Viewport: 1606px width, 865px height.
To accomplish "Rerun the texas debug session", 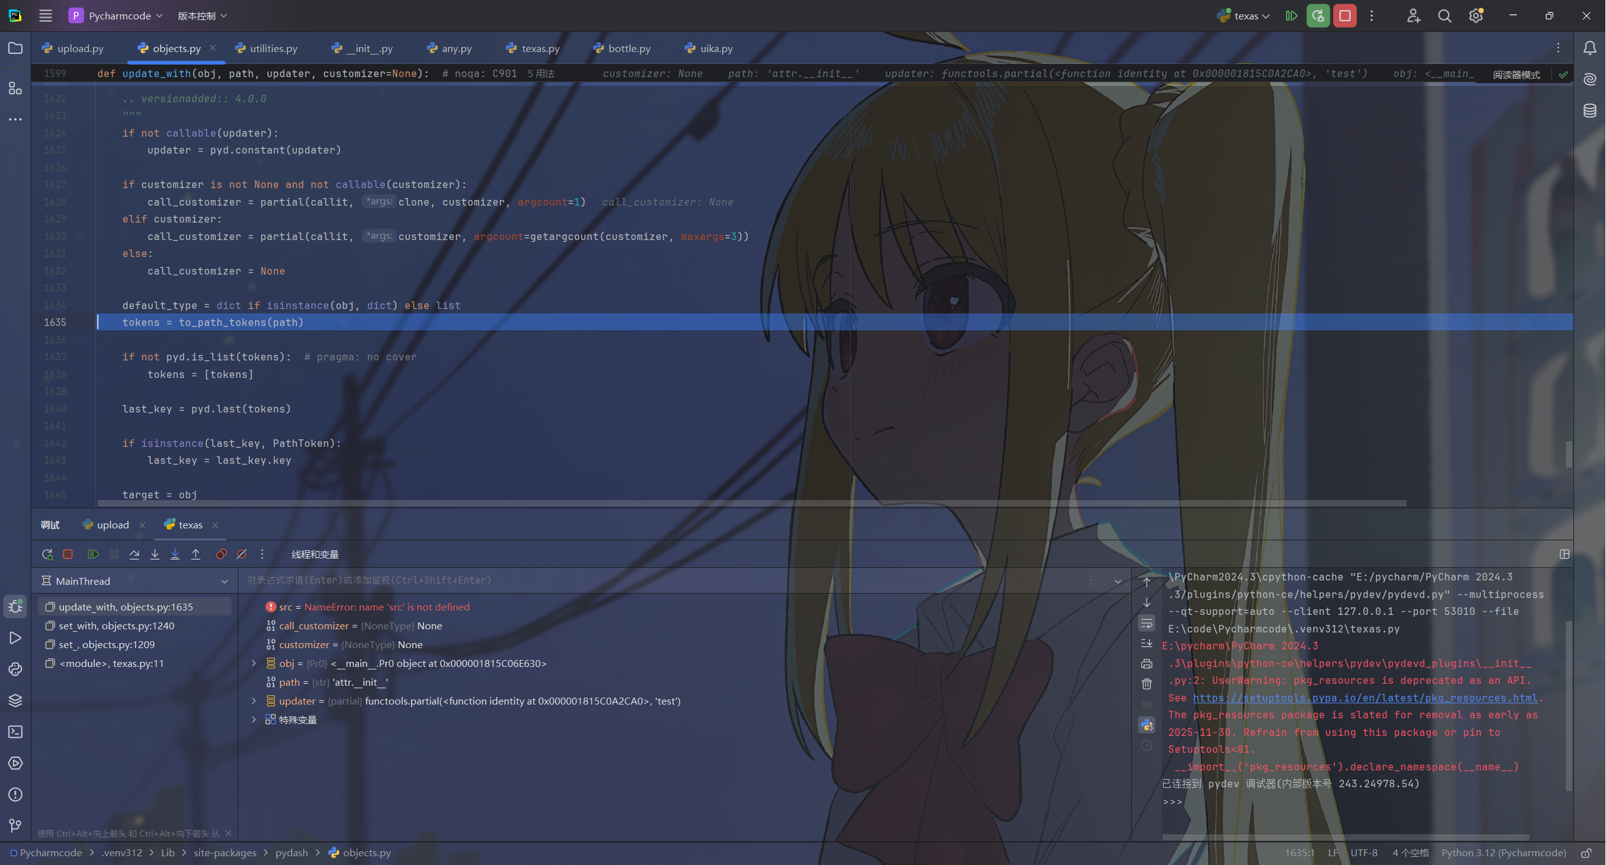I will (47, 554).
